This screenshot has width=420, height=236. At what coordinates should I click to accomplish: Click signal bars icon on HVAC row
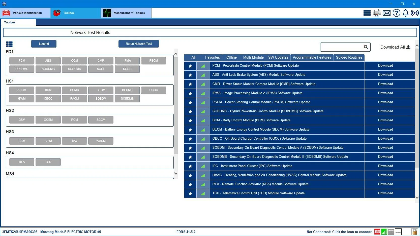(203, 175)
